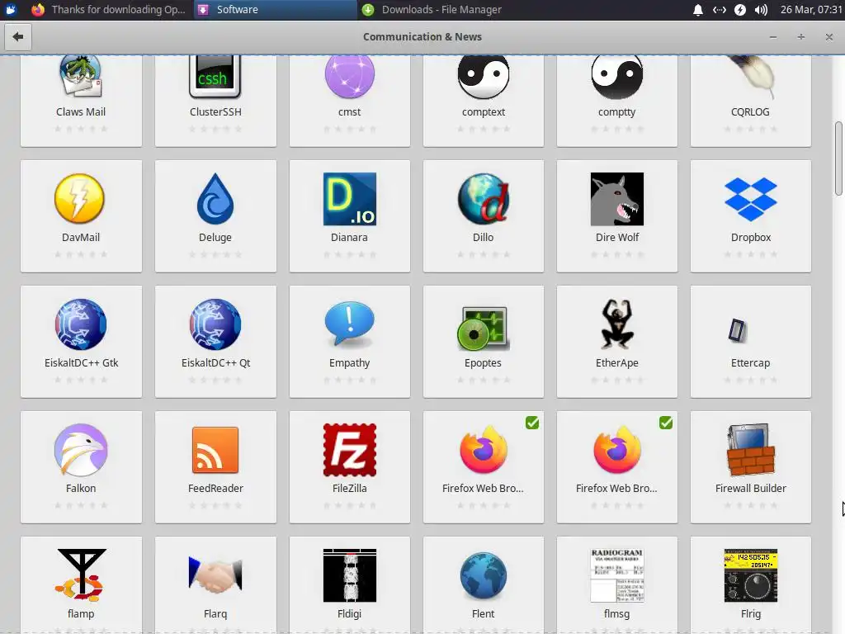Open the Dillo browser icon
The width and height of the screenshot is (845, 634).
point(484,199)
